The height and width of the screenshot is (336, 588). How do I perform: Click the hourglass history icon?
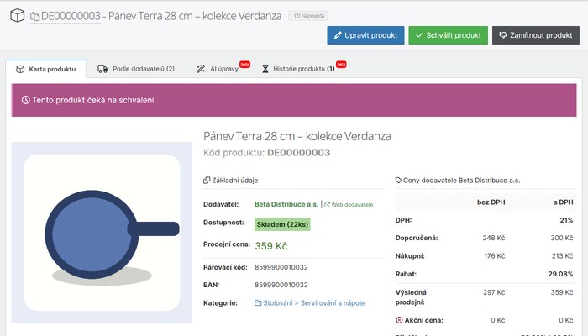pyautogui.click(x=265, y=69)
